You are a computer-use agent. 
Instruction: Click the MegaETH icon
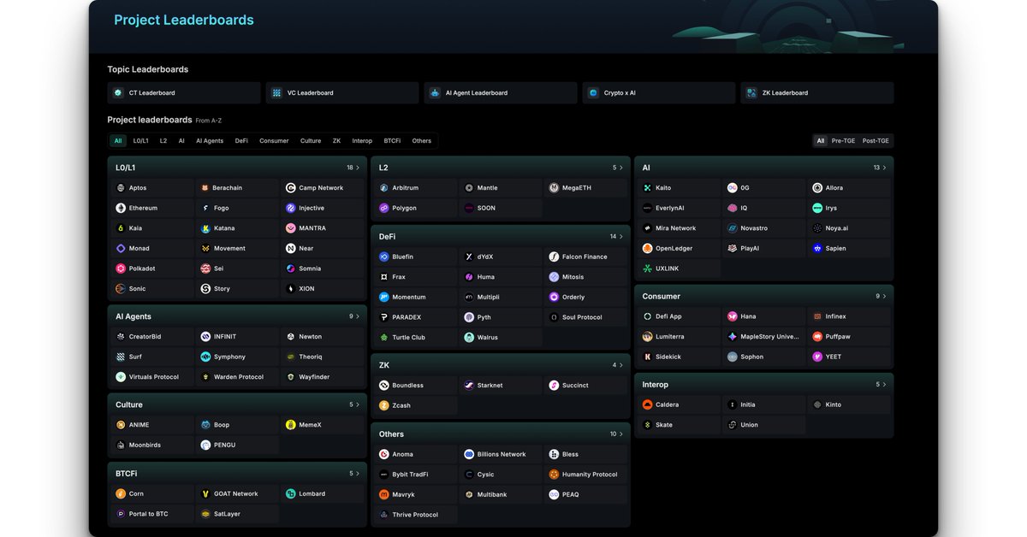click(555, 188)
